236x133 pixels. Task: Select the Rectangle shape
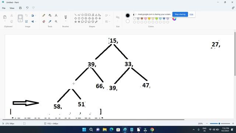86,15
